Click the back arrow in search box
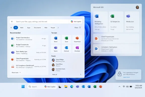The width and height of the screenshot is (145, 97). (12, 21)
